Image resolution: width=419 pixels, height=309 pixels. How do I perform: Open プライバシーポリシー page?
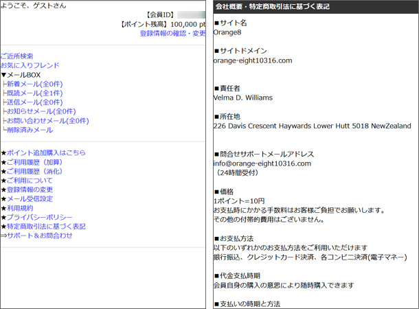point(37,217)
